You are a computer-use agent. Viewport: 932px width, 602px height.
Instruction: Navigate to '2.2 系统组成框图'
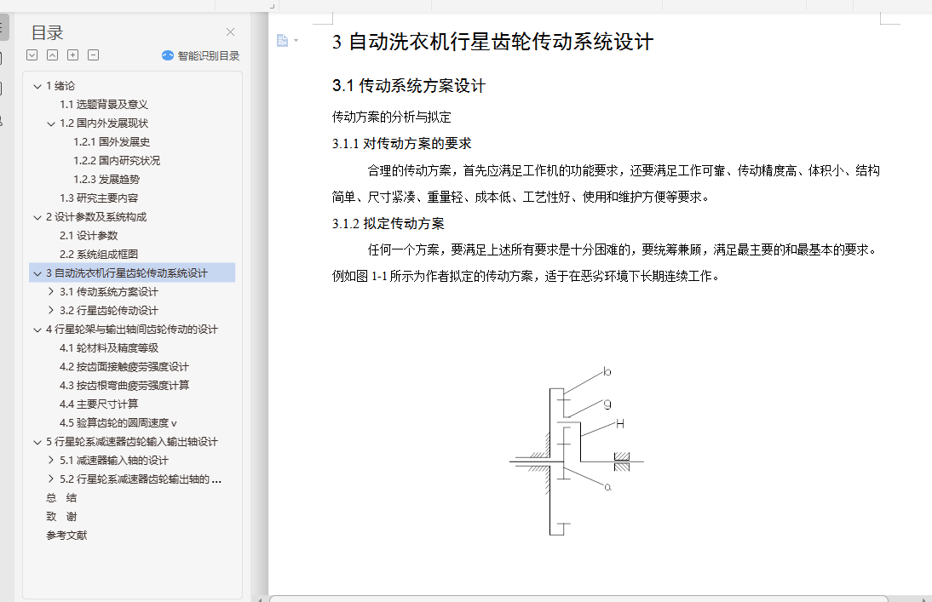pos(99,255)
